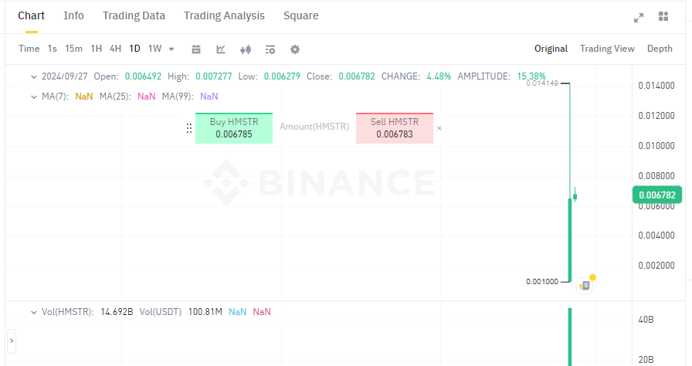
Task: Expand chart to fullscreen
Action: click(x=639, y=16)
